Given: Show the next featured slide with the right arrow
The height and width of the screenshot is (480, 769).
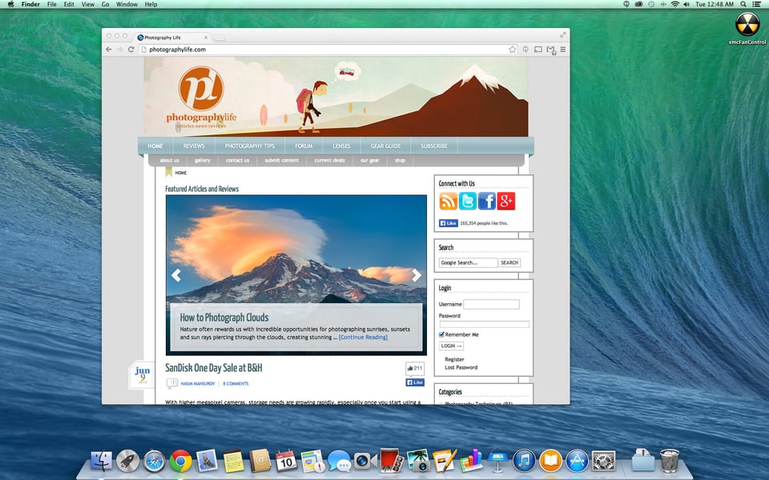Looking at the screenshot, I should (417, 275).
